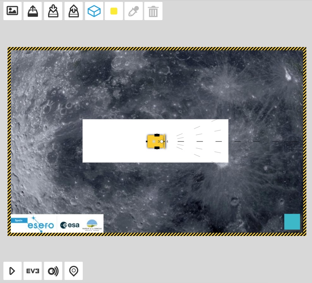
Task: Click the Parque de las Ciencias logo
Action: coord(92,224)
